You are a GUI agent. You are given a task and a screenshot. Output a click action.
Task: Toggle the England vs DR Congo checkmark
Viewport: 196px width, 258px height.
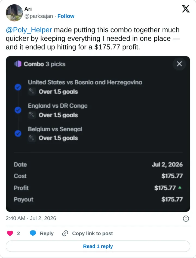coord(18,110)
